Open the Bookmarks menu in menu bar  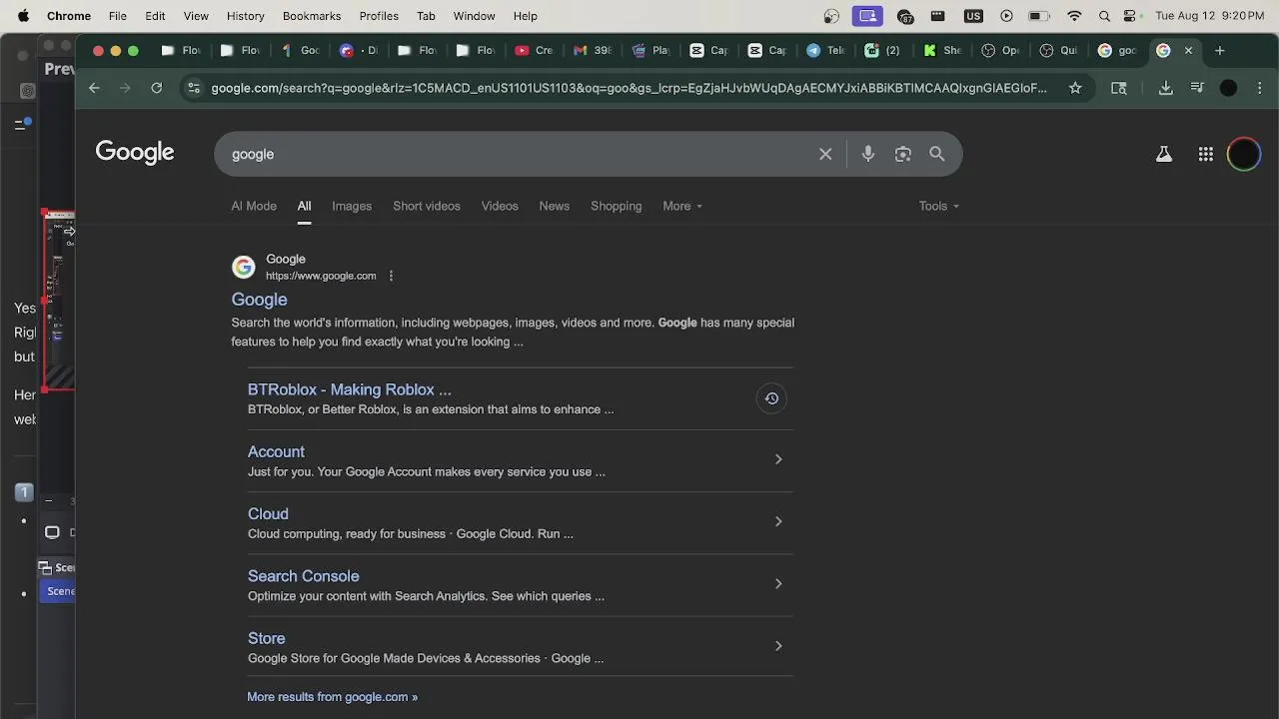point(312,16)
